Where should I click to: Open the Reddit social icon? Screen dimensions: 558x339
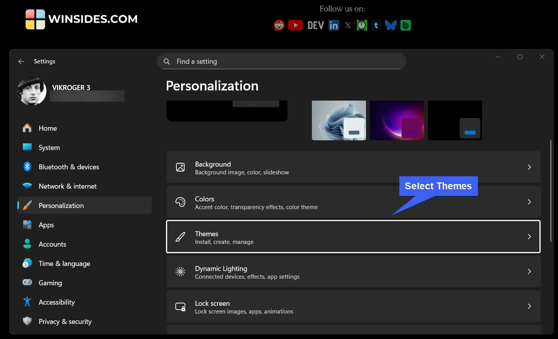coord(279,25)
